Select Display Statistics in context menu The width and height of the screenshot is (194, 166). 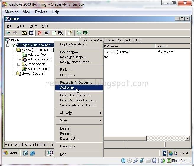pos(79,44)
